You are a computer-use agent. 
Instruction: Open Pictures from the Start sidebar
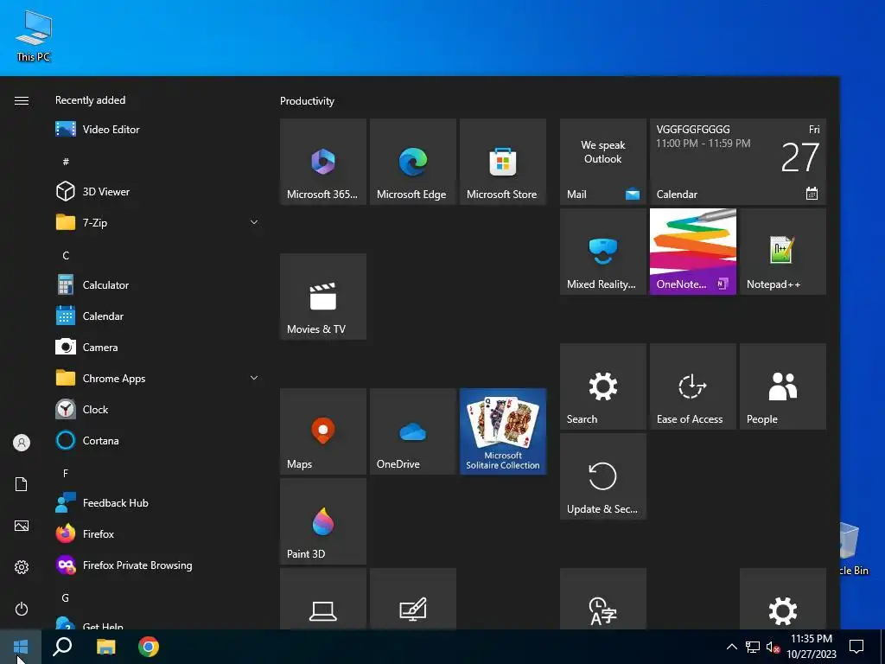22,526
